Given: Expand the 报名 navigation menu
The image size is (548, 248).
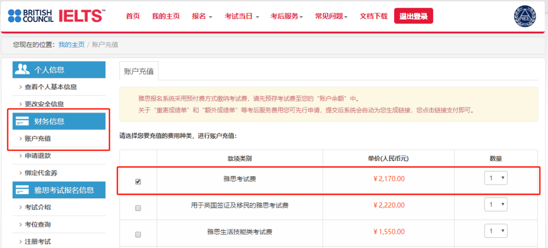Looking at the screenshot, I should point(202,16).
